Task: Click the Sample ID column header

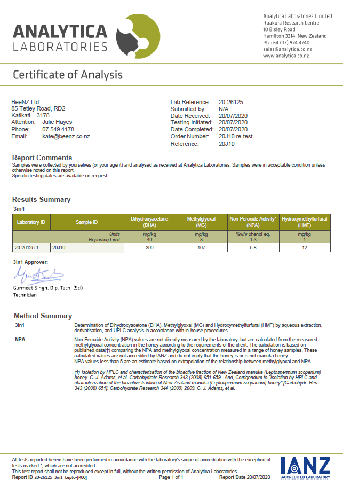Action: [x=87, y=222]
